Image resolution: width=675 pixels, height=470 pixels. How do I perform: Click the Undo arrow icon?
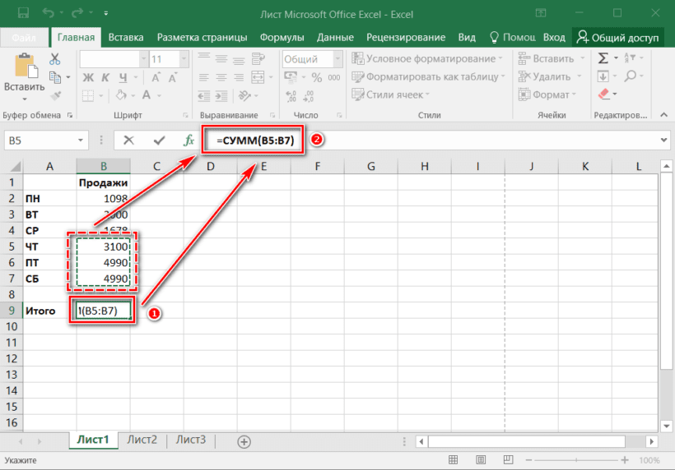tap(48, 13)
